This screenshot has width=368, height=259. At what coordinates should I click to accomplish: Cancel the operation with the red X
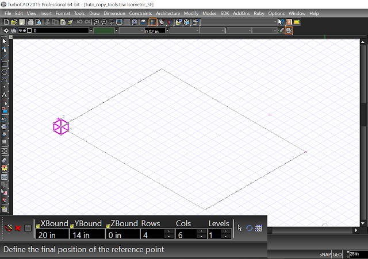pyautogui.click(x=18, y=228)
